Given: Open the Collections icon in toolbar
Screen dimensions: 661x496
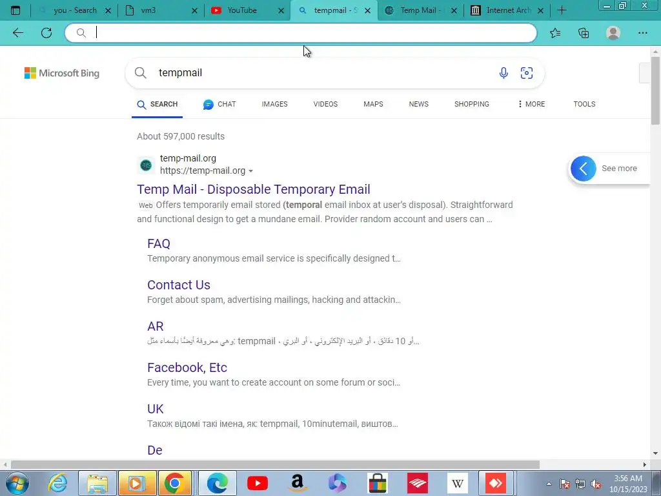Looking at the screenshot, I should pos(584,33).
